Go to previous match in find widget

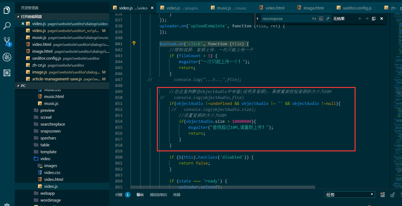pos(360,19)
